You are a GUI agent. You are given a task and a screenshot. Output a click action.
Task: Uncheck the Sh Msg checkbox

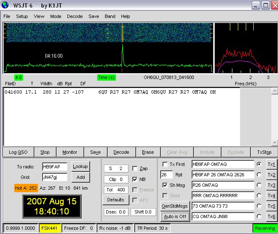165,185
